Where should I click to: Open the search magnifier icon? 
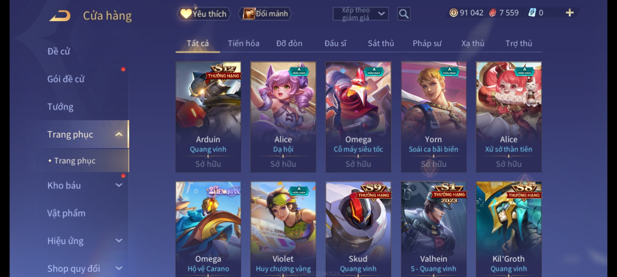[x=404, y=14]
